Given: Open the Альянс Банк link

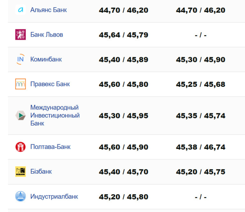Looking at the screenshot, I should [x=49, y=10].
